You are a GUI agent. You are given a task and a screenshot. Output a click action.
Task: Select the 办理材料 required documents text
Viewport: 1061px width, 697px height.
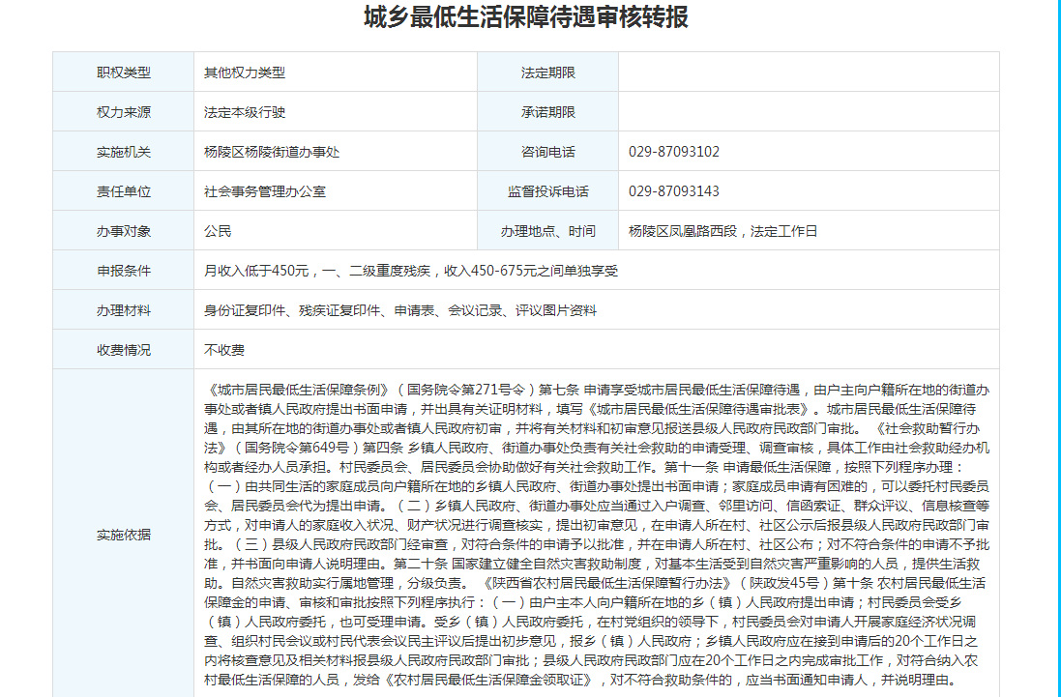[x=400, y=310]
